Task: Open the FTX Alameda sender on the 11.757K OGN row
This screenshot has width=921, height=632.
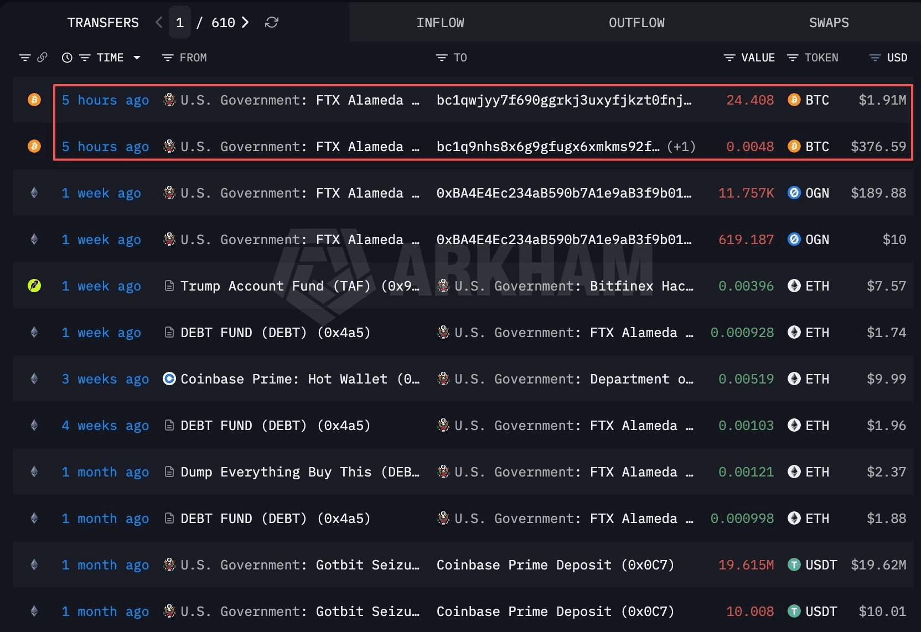Action: coord(300,193)
